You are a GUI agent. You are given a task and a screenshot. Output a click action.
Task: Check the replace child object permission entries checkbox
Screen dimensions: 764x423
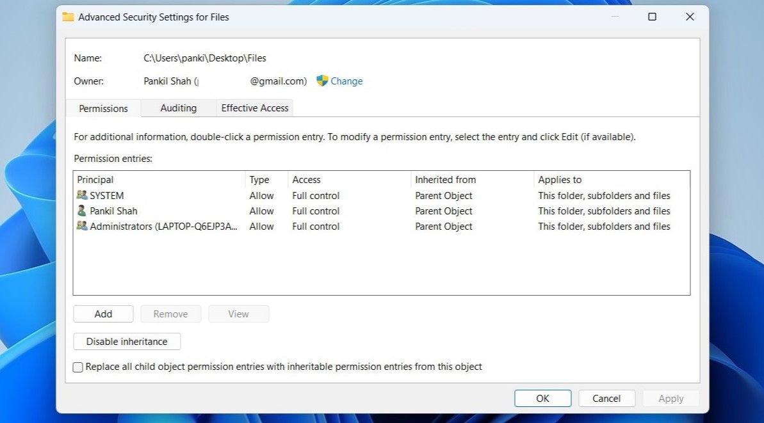tap(77, 367)
